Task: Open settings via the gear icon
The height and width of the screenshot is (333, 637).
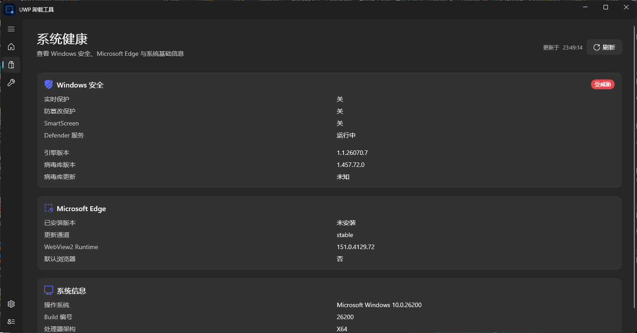Action: click(11, 304)
